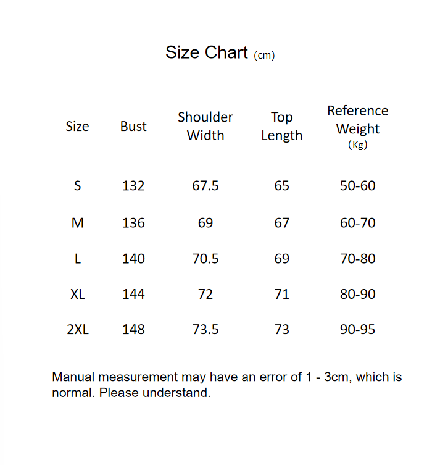Click the Size column header

tap(77, 127)
